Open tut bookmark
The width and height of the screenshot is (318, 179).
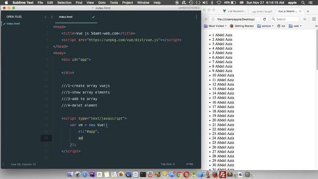[x=281, y=26]
